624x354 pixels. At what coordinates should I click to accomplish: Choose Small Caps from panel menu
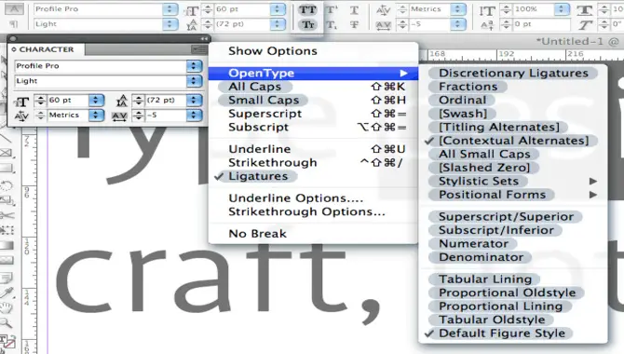click(x=264, y=101)
